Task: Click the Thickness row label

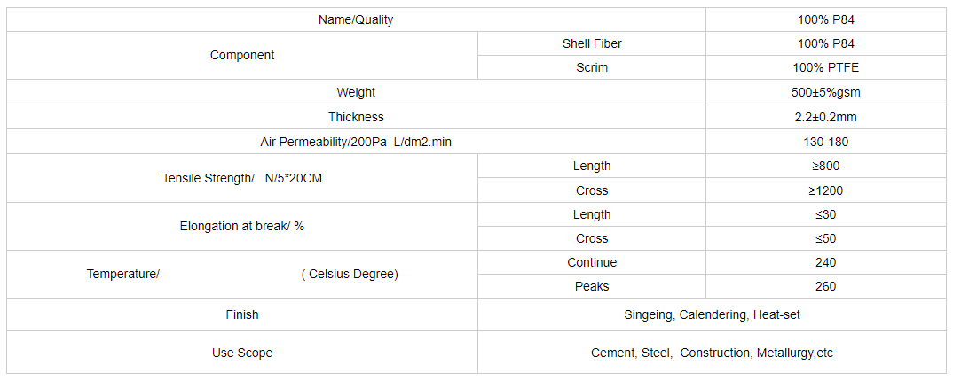Action: 355,117
